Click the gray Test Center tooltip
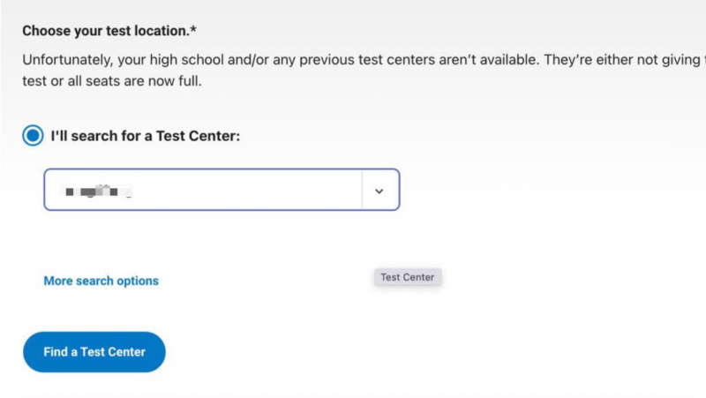Image resolution: width=706 pixels, height=398 pixels. click(408, 277)
